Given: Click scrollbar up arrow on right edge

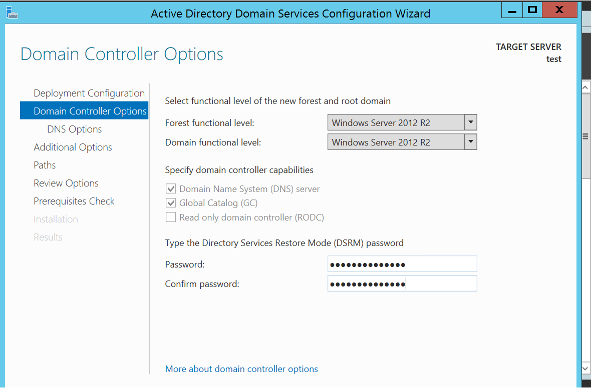Looking at the screenshot, I should [x=585, y=87].
